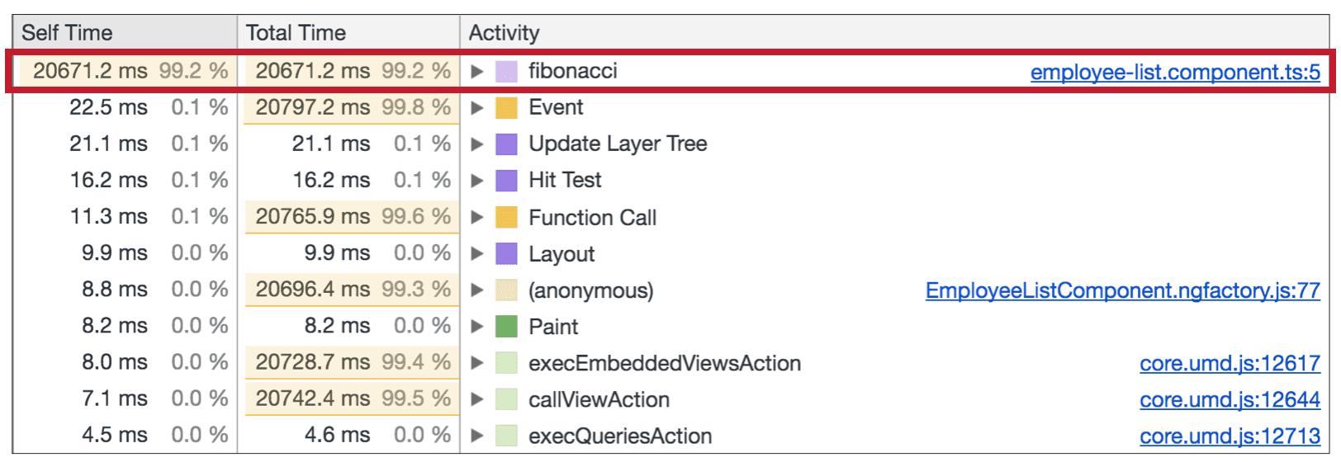
Task: Click the yellow Event category icon
Action: (505, 108)
